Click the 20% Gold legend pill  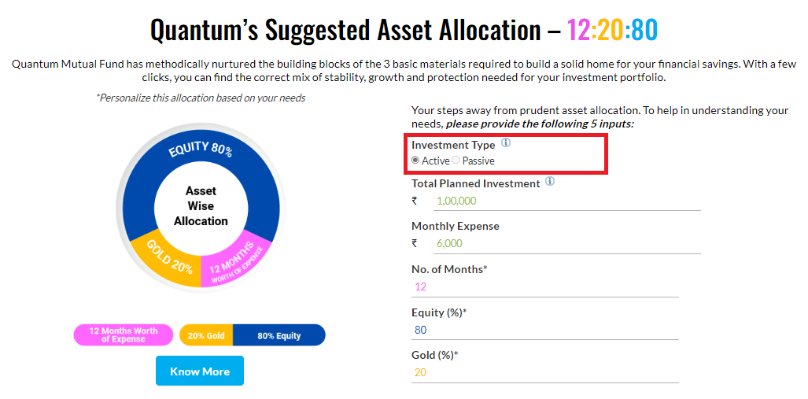[x=206, y=335]
